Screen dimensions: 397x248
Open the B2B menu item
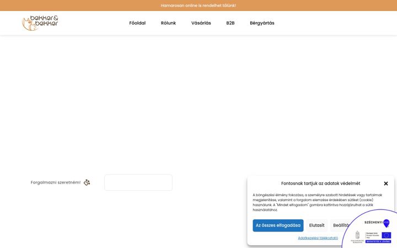pyautogui.click(x=230, y=23)
